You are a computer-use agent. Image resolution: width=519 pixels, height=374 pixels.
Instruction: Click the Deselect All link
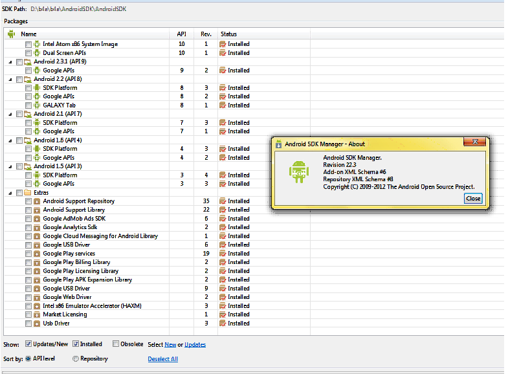[x=162, y=359]
